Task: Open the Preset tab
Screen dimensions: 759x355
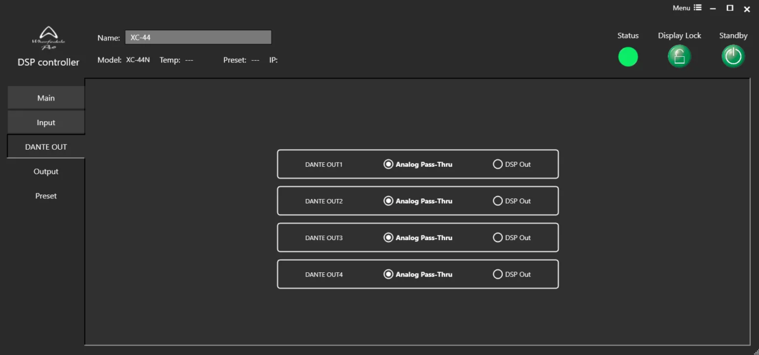Action: (46, 196)
